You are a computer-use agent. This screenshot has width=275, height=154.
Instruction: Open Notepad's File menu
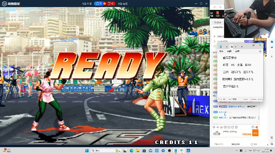click(x=221, y=51)
